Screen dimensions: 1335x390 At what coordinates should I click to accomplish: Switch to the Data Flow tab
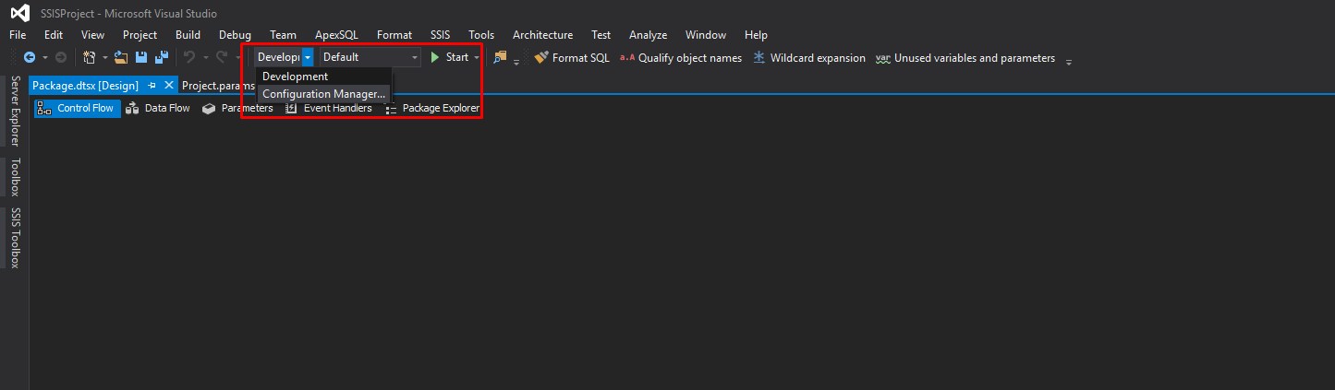[x=158, y=109]
